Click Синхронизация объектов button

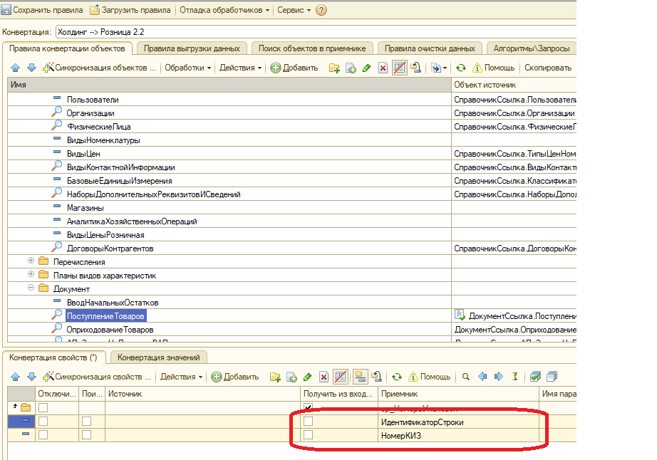coord(100,68)
